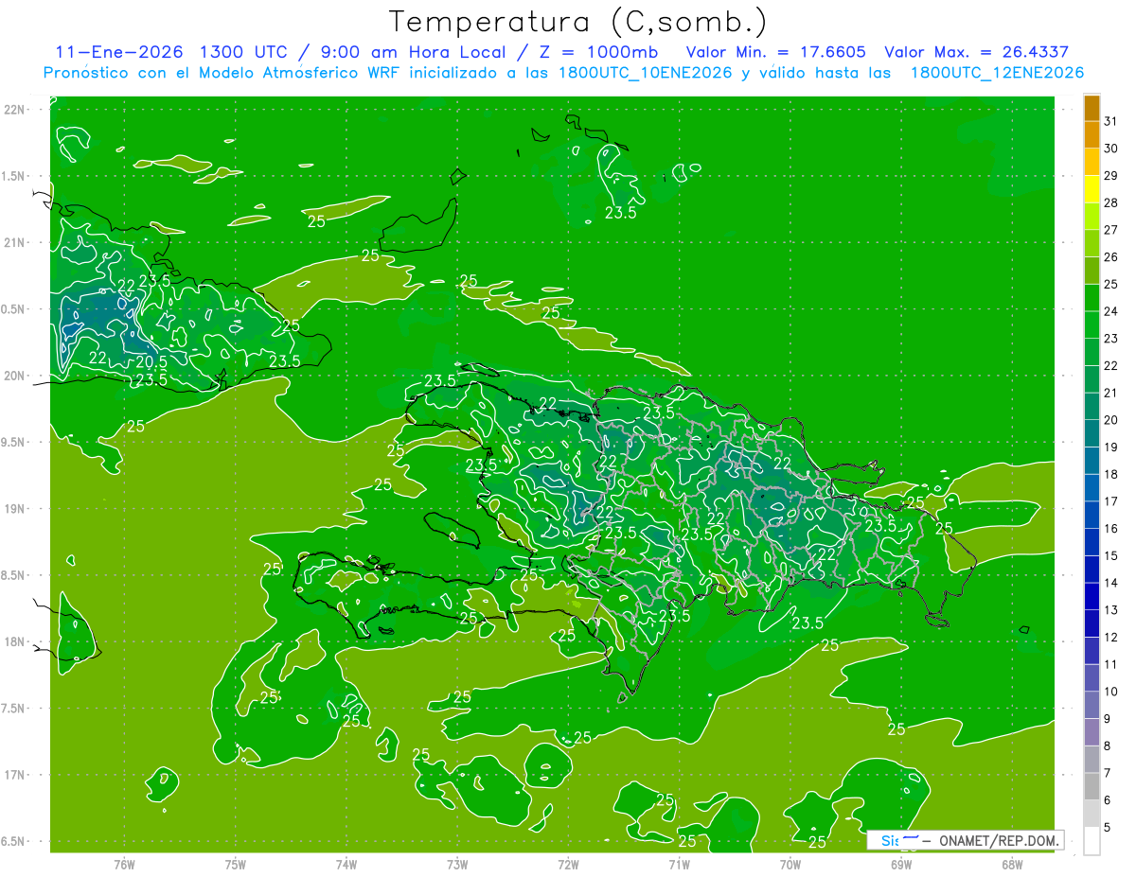
Task: Select the "11-Ene-2026" date text
Action: tap(119, 52)
